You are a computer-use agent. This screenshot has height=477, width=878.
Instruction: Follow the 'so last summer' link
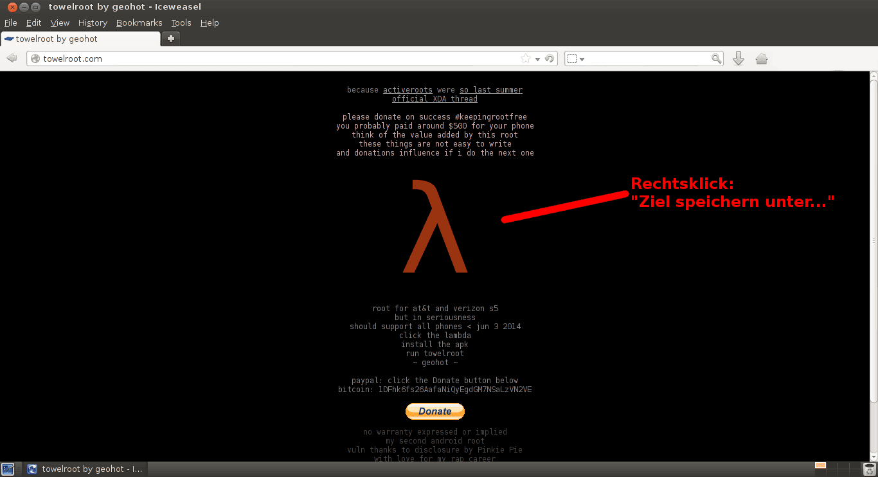(x=491, y=90)
